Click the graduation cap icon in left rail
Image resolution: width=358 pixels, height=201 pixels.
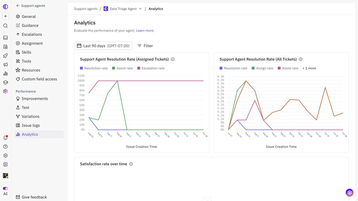[x=5, y=82]
